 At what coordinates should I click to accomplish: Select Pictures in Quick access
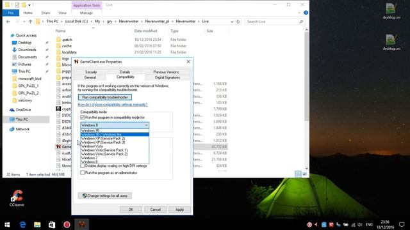24,64
